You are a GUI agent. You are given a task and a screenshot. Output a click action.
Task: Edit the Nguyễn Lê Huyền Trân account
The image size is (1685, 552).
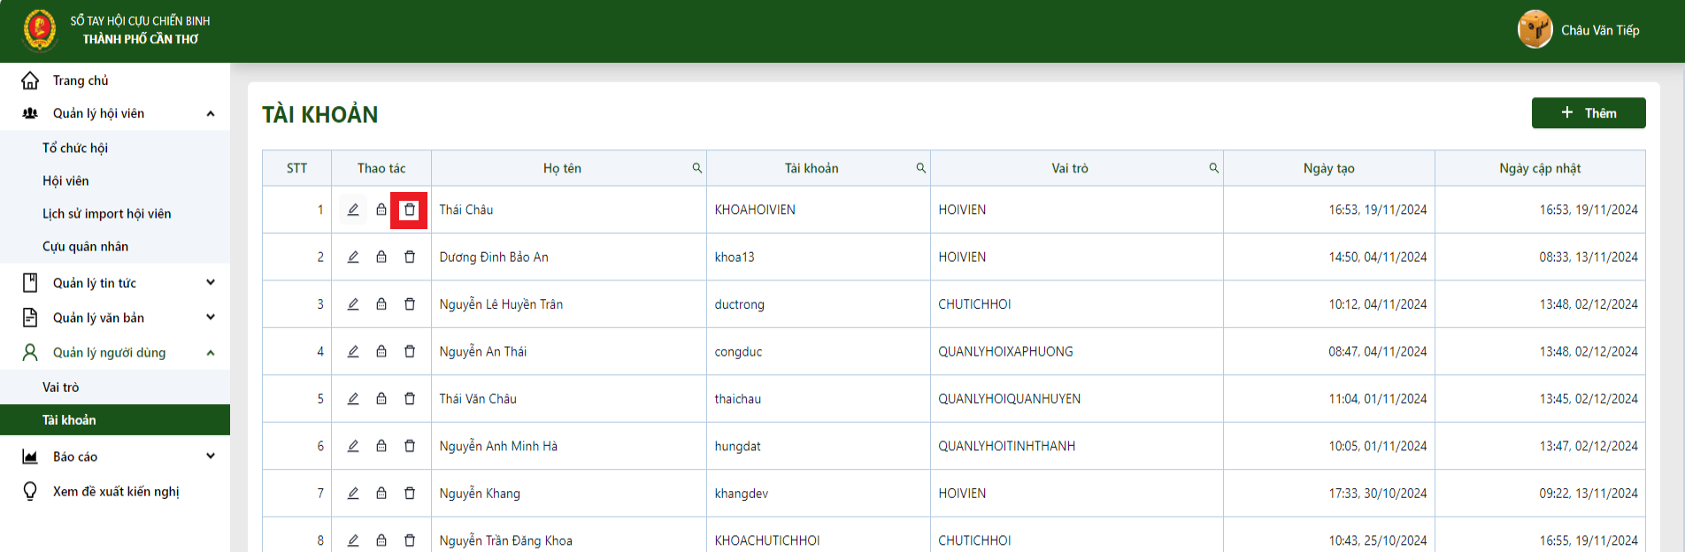tap(353, 304)
